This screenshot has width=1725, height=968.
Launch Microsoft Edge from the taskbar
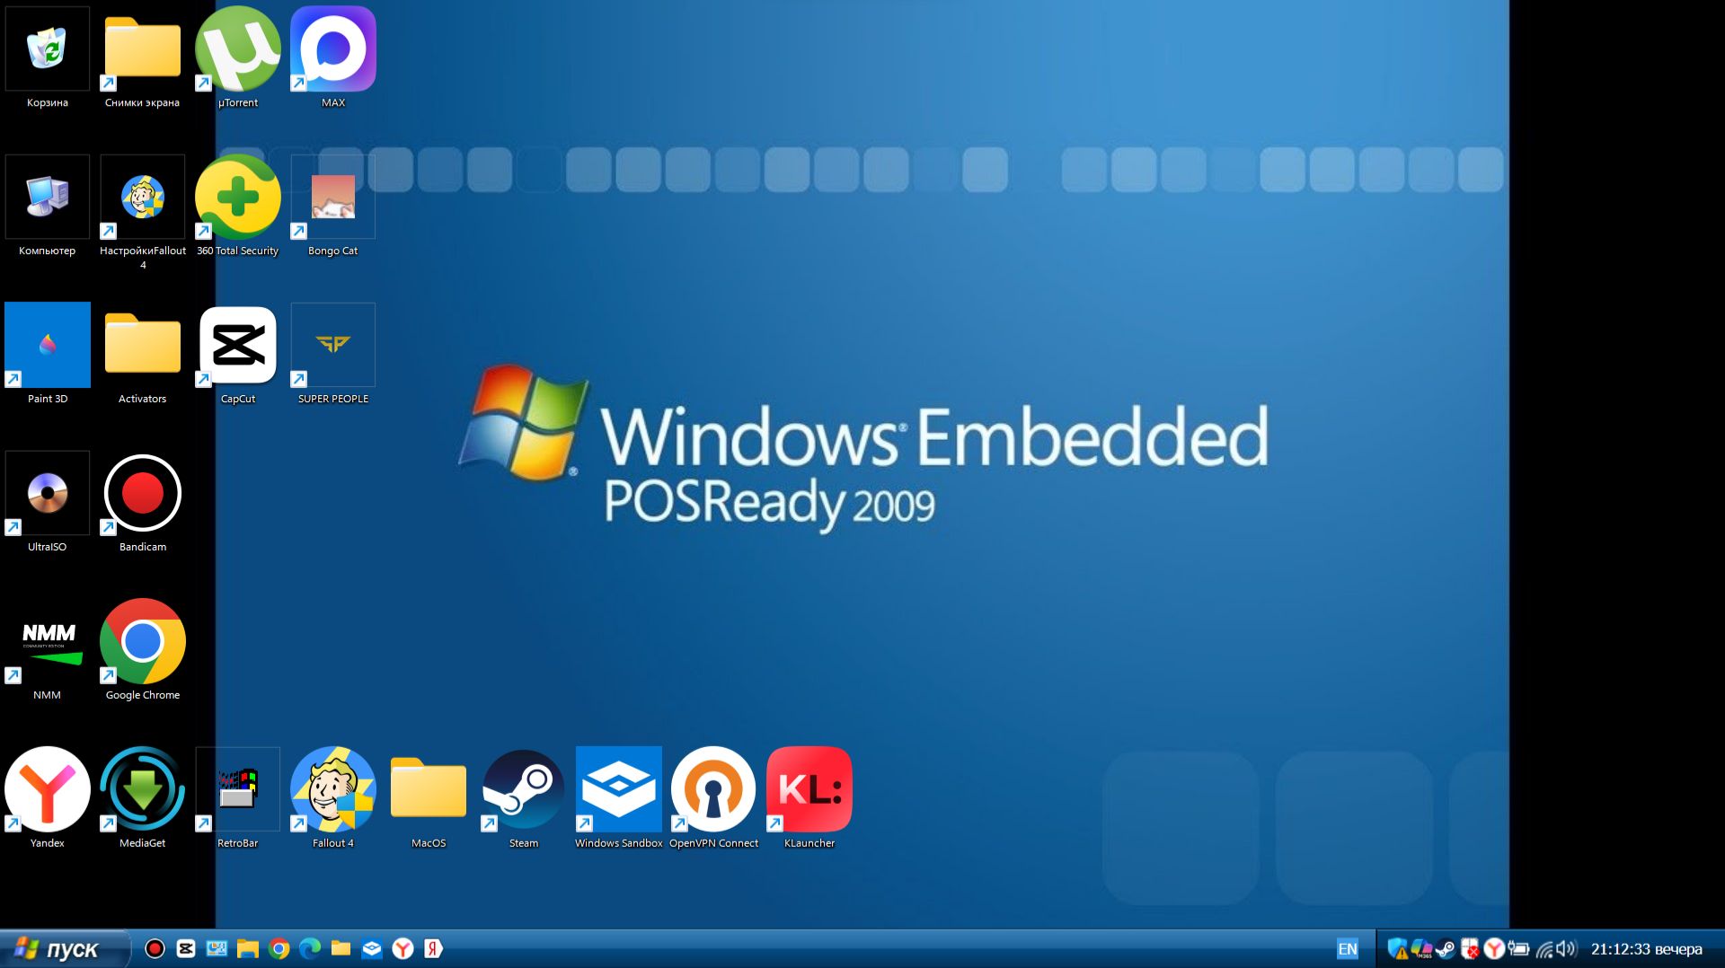pos(310,948)
